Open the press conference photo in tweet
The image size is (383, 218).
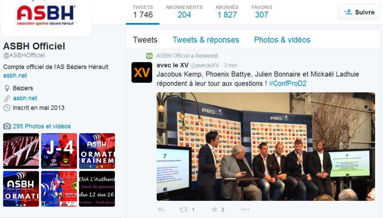pos(266,146)
